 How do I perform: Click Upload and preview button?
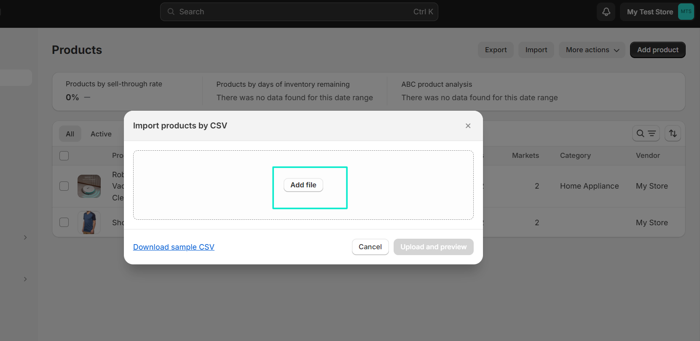pos(433,247)
